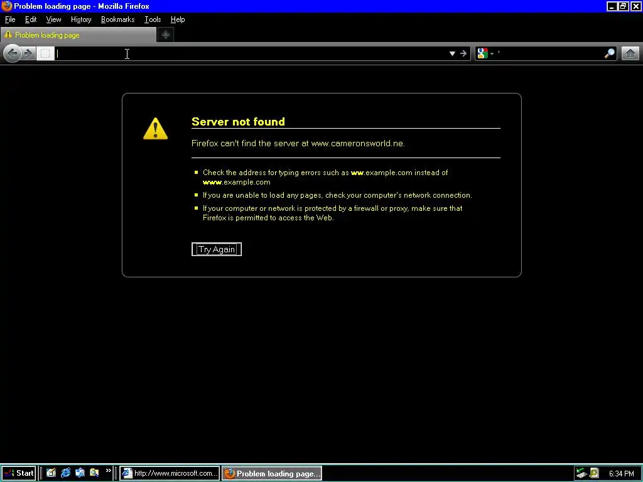Click the network connection suggestion text

coord(337,195)
